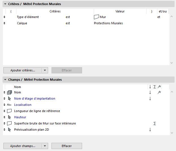The image size is (176, 151).
Task: Click the arrow icon of Nom d'étage d'implantation
Action: pos(9,99)
